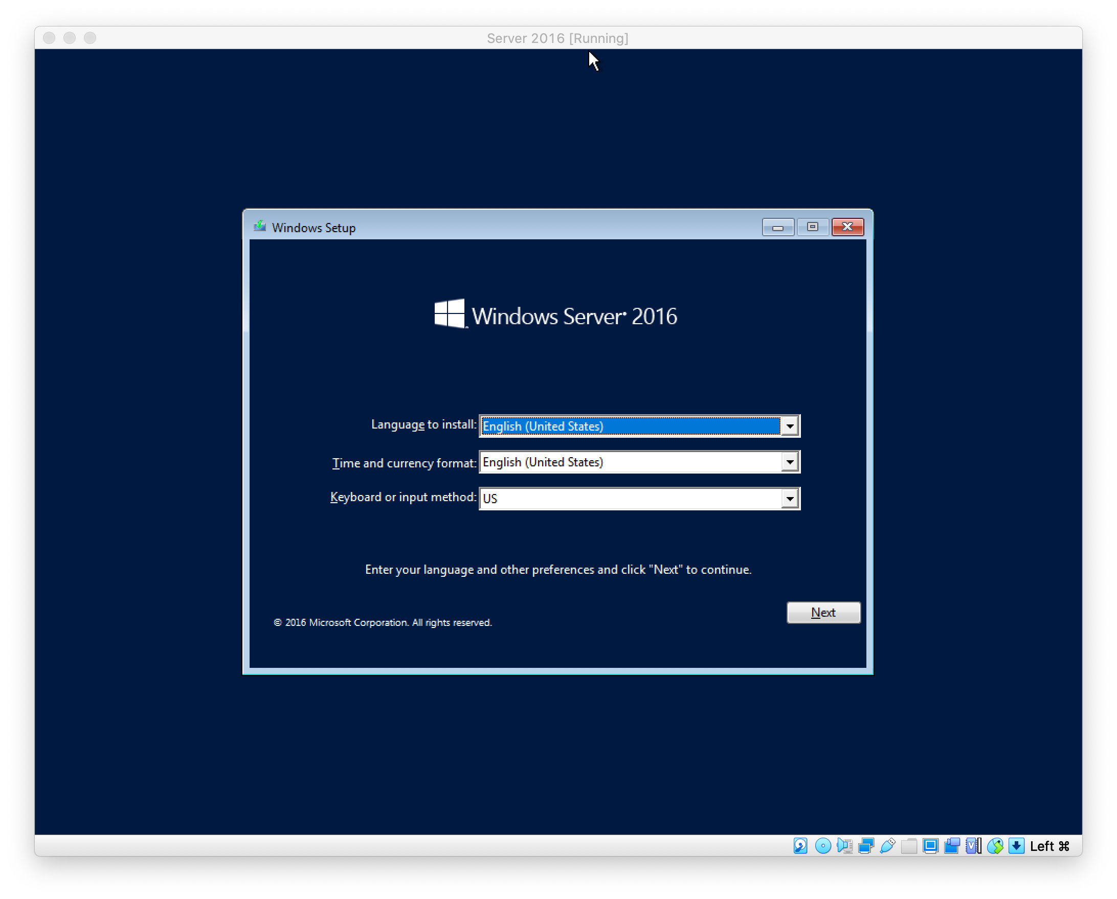This screenshot has height=899, width=1117.
Task: Expand the Language to install dropdown
Action: coord(789,425)
